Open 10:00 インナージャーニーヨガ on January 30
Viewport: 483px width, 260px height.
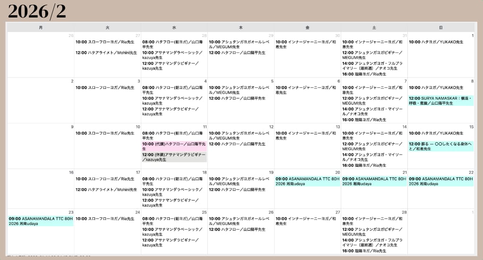pyautogui.click(x=306, y=44)
